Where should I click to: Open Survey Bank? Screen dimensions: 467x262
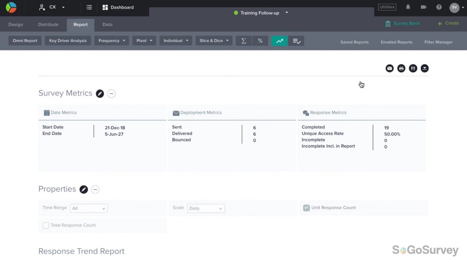click(402, 23)
